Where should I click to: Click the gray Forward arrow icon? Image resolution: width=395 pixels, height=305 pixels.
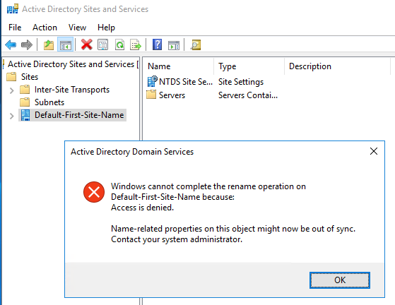point(27,44)
